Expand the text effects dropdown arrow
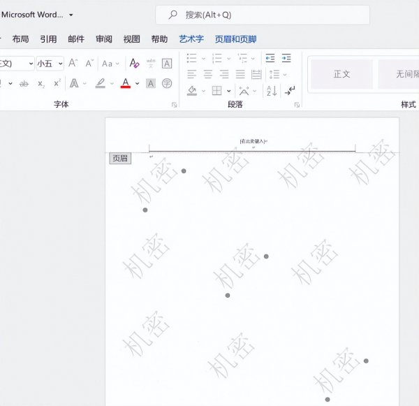The image size is (419, 406). coord(84,83)
